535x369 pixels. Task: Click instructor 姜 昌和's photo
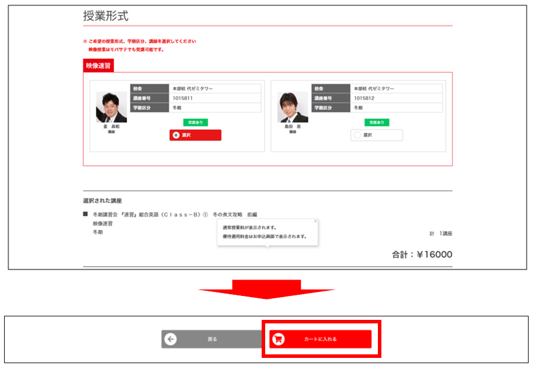tap(111, 107)
